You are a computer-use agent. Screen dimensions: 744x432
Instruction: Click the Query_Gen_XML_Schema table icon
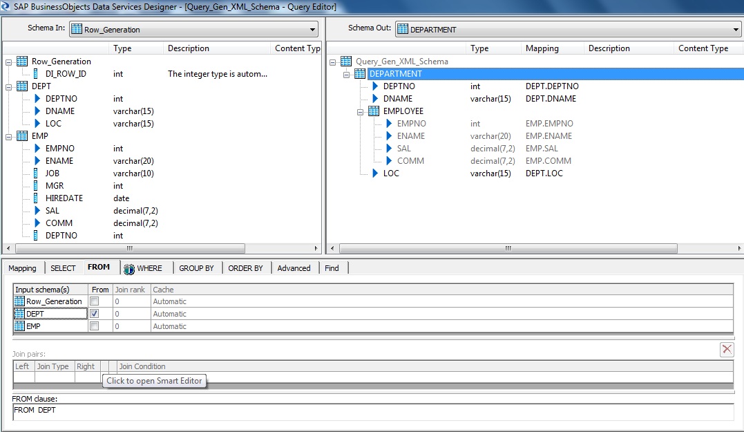coord(346,62)
